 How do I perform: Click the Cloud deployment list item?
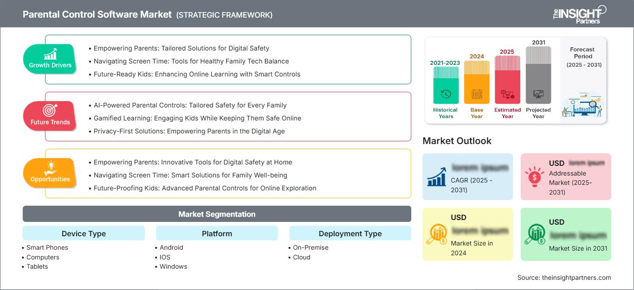[302, 257]
